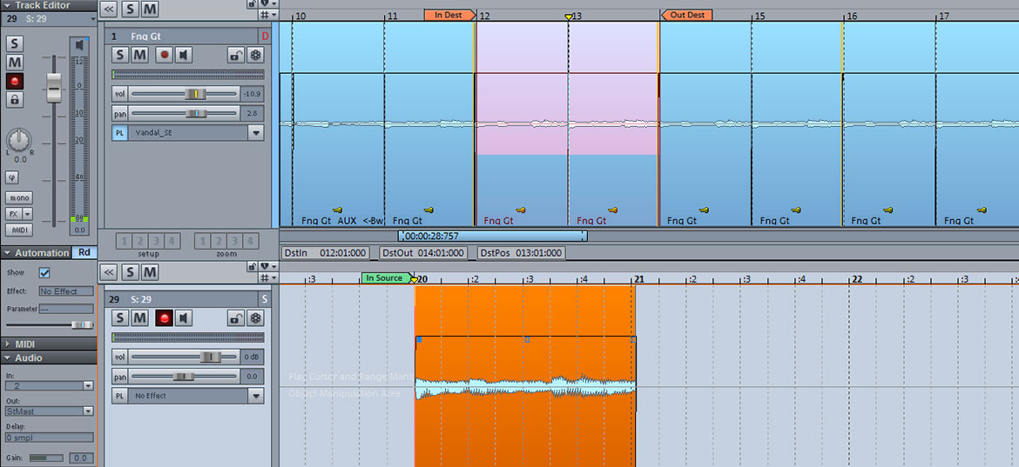Solo all tracks via the upper global S button
Viewport: 1019px width, 467px height.
click(x=131, y=9)
